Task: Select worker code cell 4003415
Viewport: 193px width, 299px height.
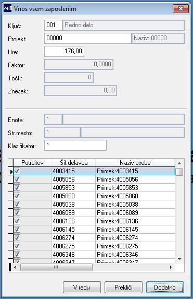Action: 73,171
